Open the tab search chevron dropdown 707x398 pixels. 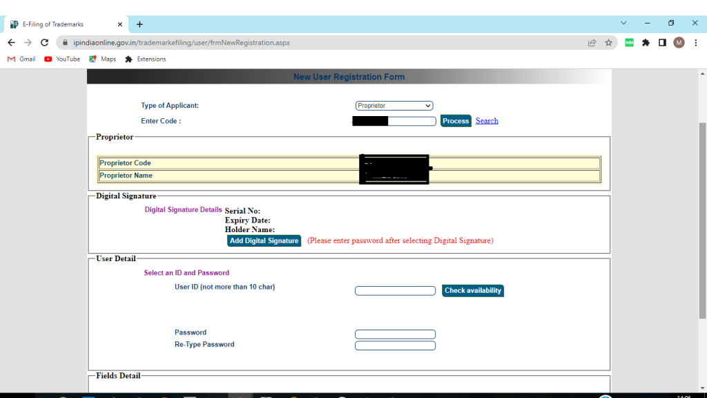(623, 23)
